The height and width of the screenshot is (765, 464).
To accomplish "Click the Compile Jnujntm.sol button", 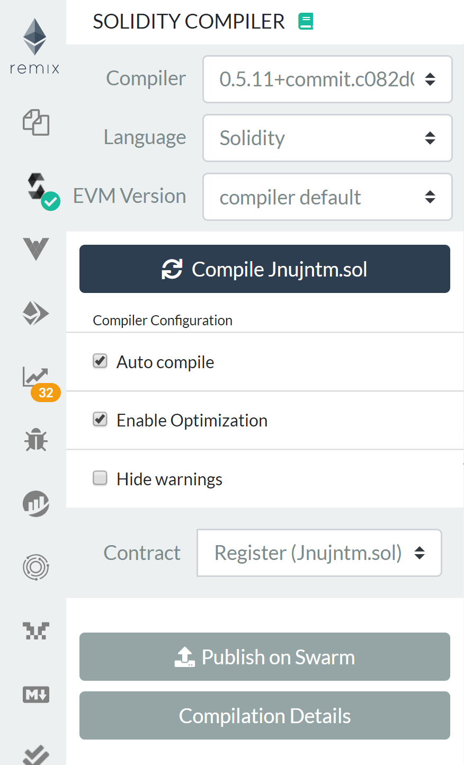I will coord(265,269).
